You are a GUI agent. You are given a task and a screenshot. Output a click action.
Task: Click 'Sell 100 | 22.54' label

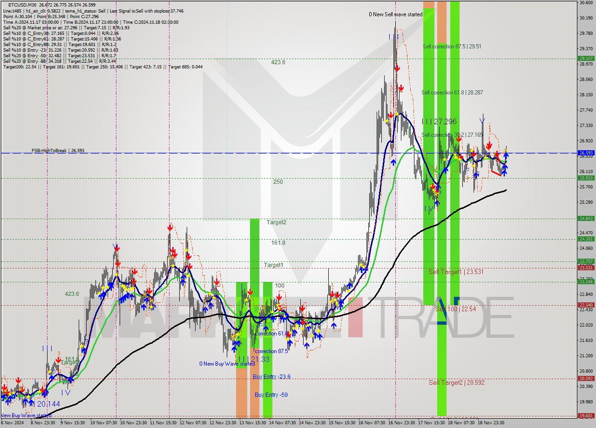(x=455, y=309)
